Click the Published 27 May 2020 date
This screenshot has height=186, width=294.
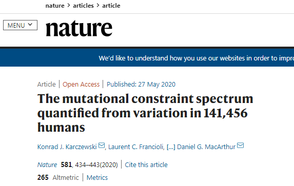click(x=141, y=85)
